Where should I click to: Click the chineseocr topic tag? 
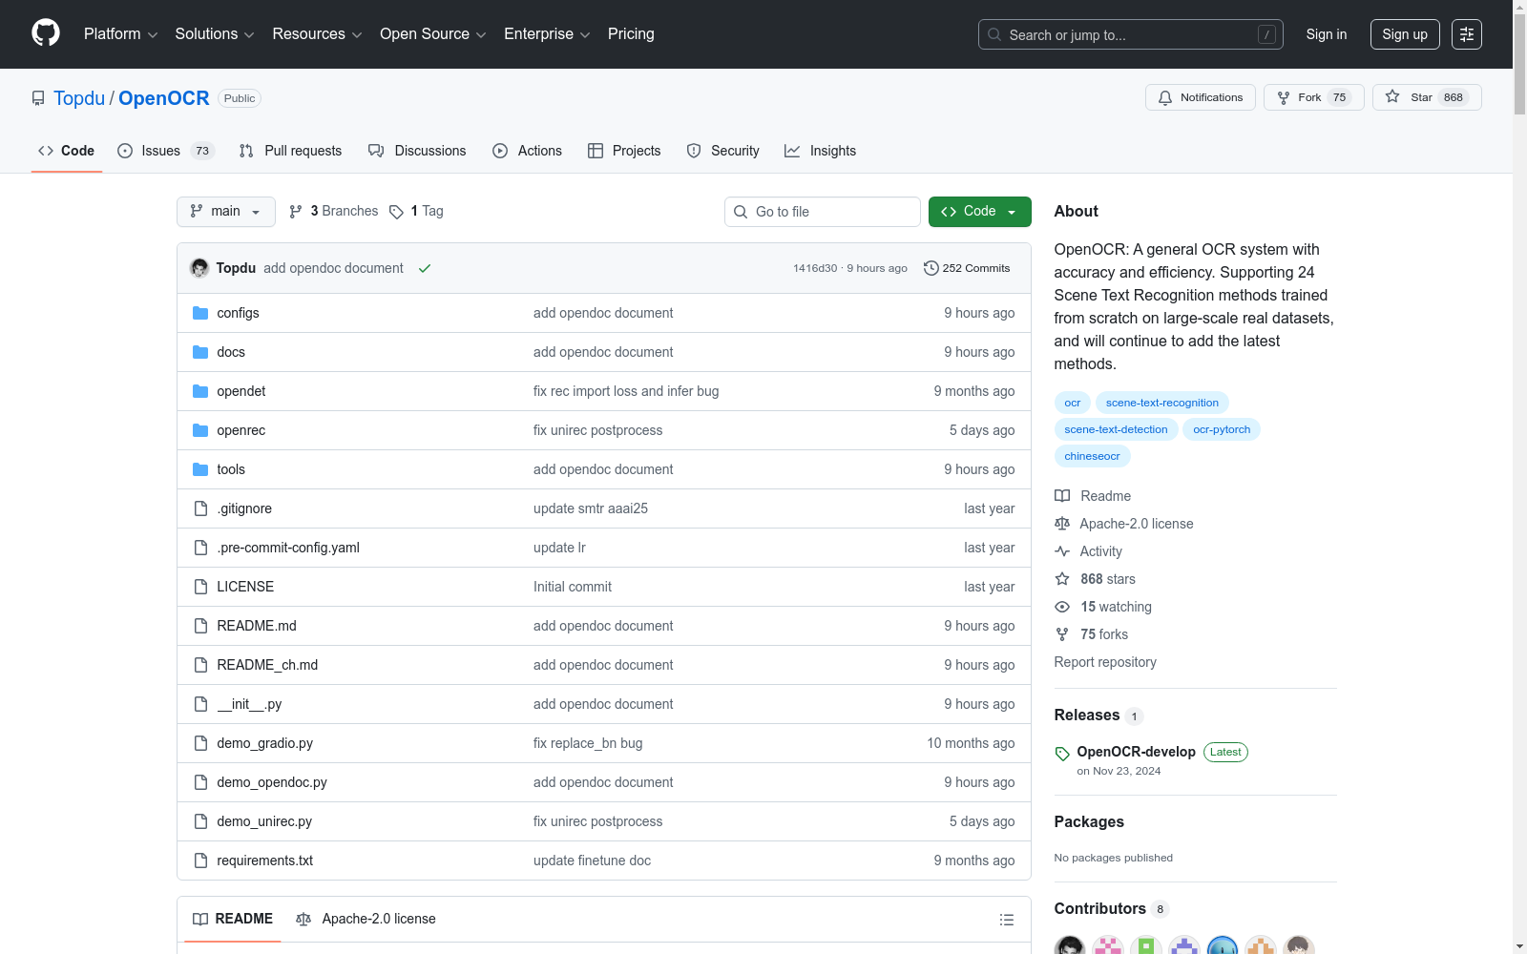(x=1093, y=456)
